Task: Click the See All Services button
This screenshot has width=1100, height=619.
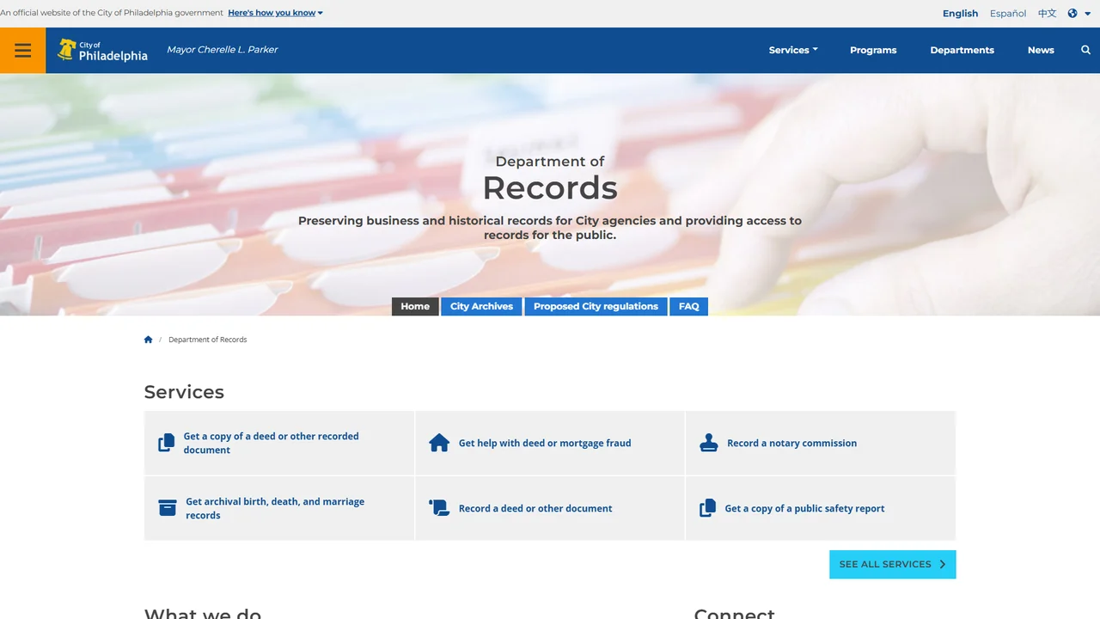Action: [x=892, y=564]
